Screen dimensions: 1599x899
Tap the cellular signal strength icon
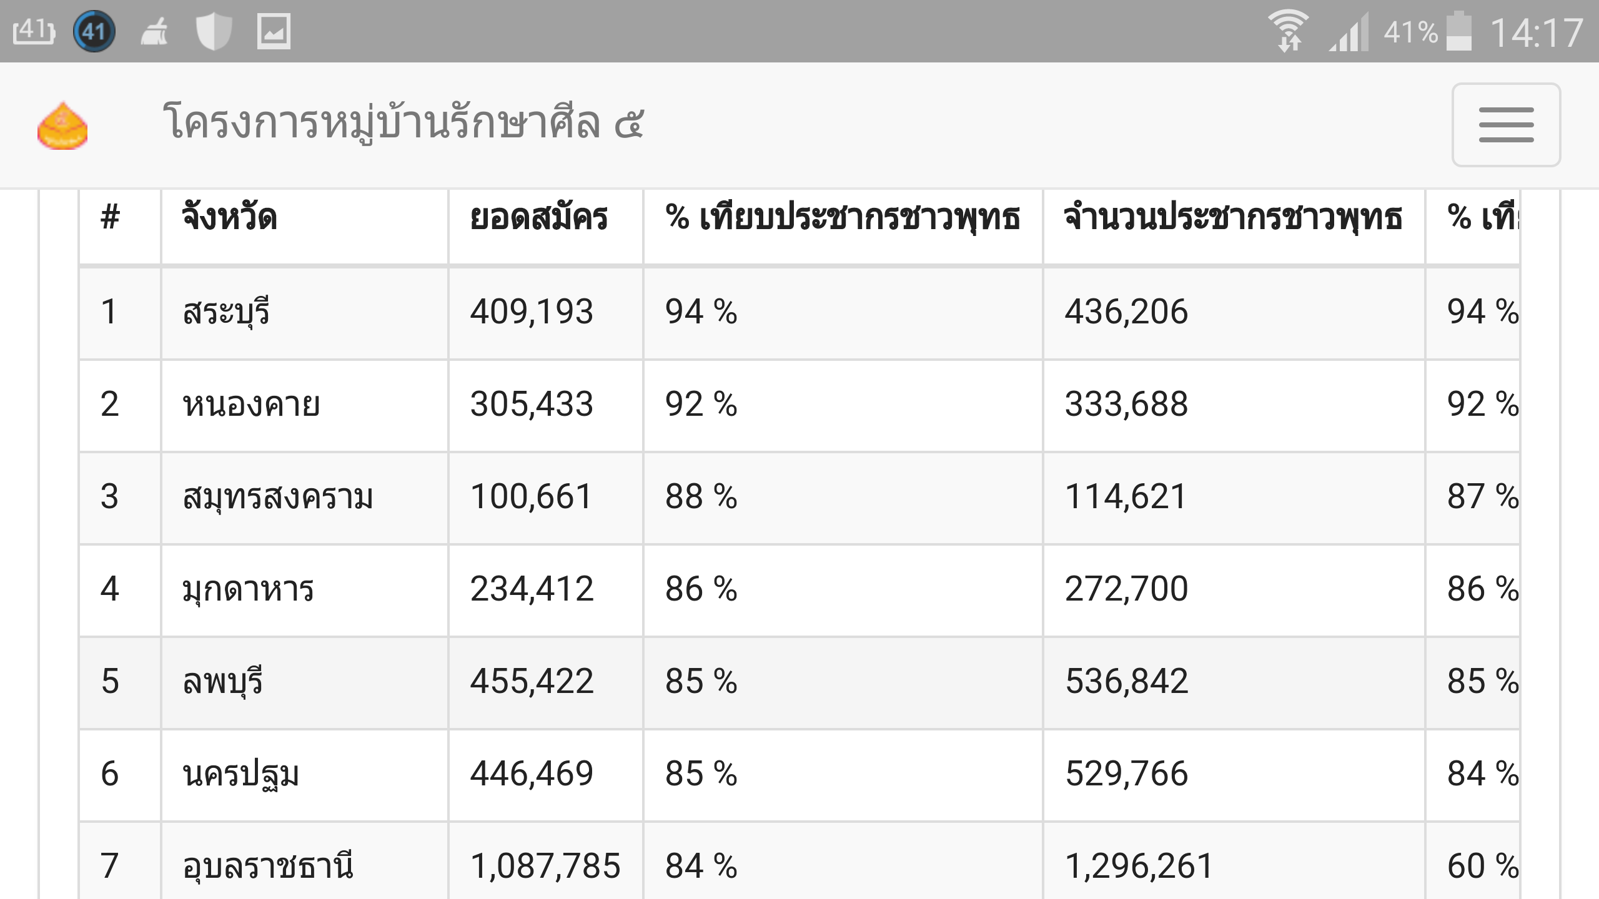click(1349, 32)
